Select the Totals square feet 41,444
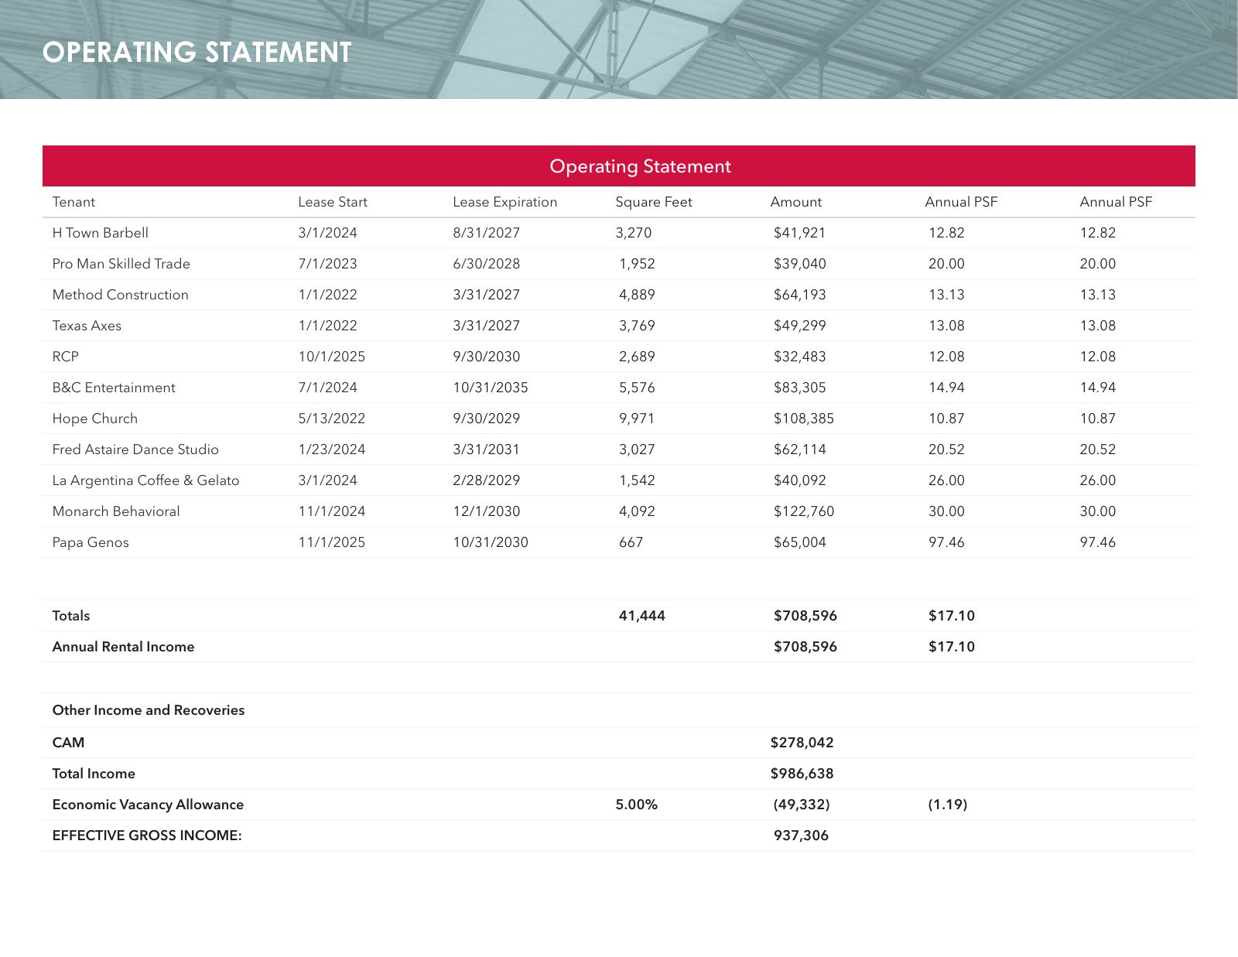 click(x=642, y=616)
